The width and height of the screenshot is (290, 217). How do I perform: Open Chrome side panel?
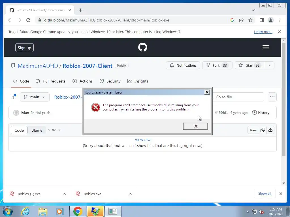[x=261, y=20]
